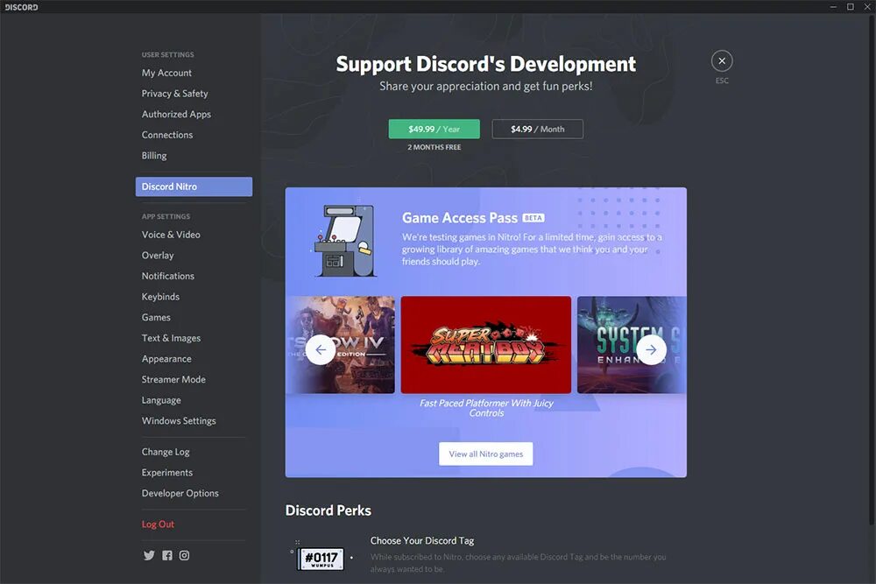Click the Support Discord's Development heading

coord(485,64)
